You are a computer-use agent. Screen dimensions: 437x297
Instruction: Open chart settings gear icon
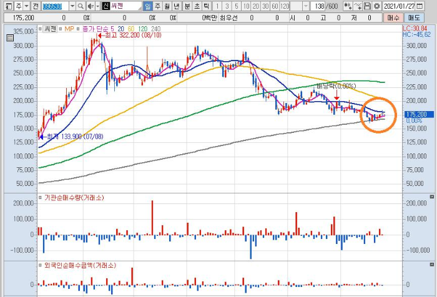pos(376,6)
